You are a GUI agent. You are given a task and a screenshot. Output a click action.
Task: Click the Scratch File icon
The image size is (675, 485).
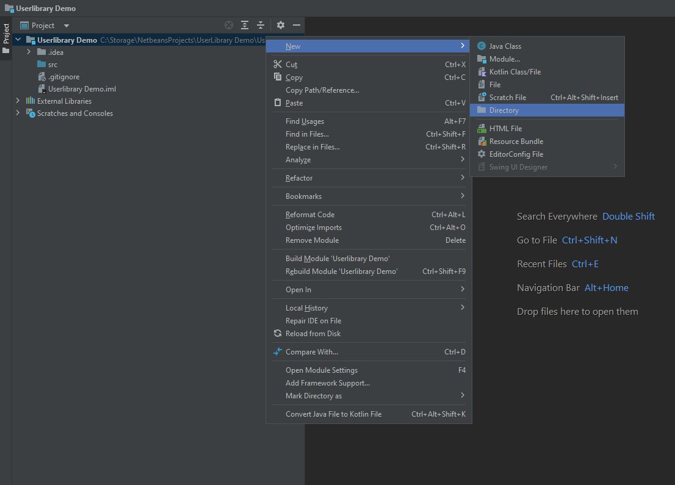[482, 97]
